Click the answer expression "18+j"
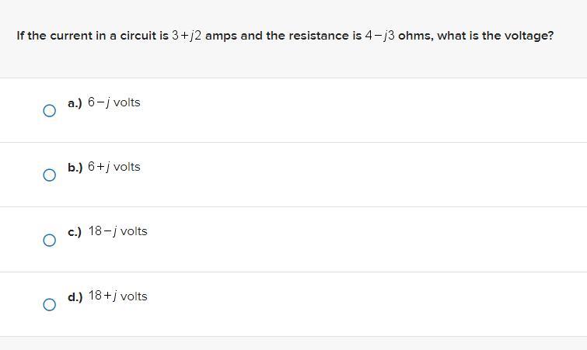The width and height of the screenshot is (587, 350). point(102,296)
